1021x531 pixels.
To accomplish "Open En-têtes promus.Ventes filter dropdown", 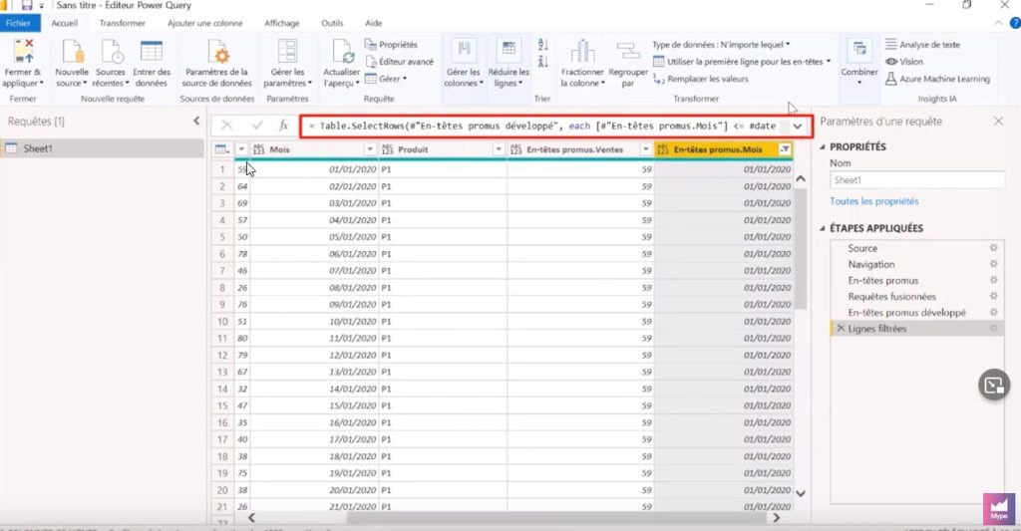I will pyautogui.click(x=645, y=149).
